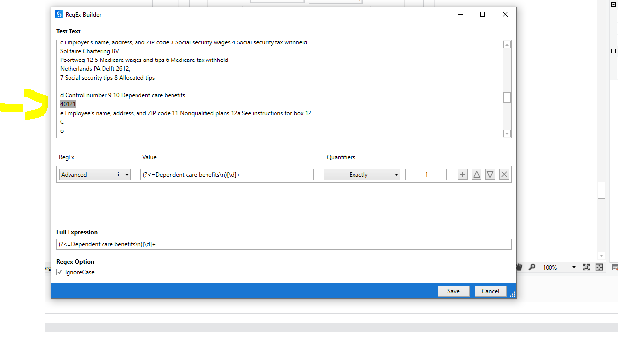Move regex row down with triangle icon
The width and height of the screenshot is (618, 360).
tap(490, 174)
